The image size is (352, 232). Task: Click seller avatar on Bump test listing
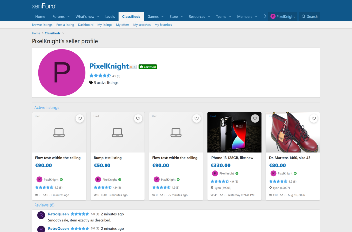click(x=98, y=179)
